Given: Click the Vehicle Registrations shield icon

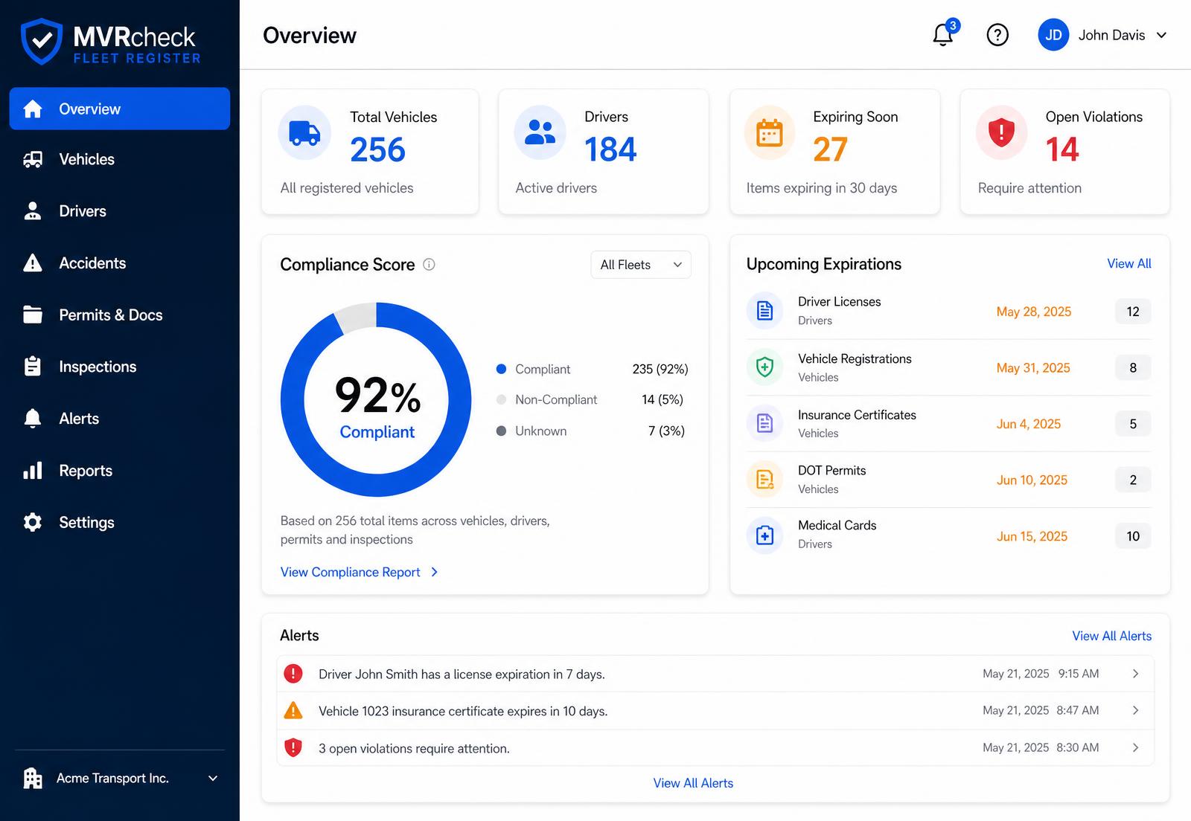Looking at the screenshot, I should [764, 367].
